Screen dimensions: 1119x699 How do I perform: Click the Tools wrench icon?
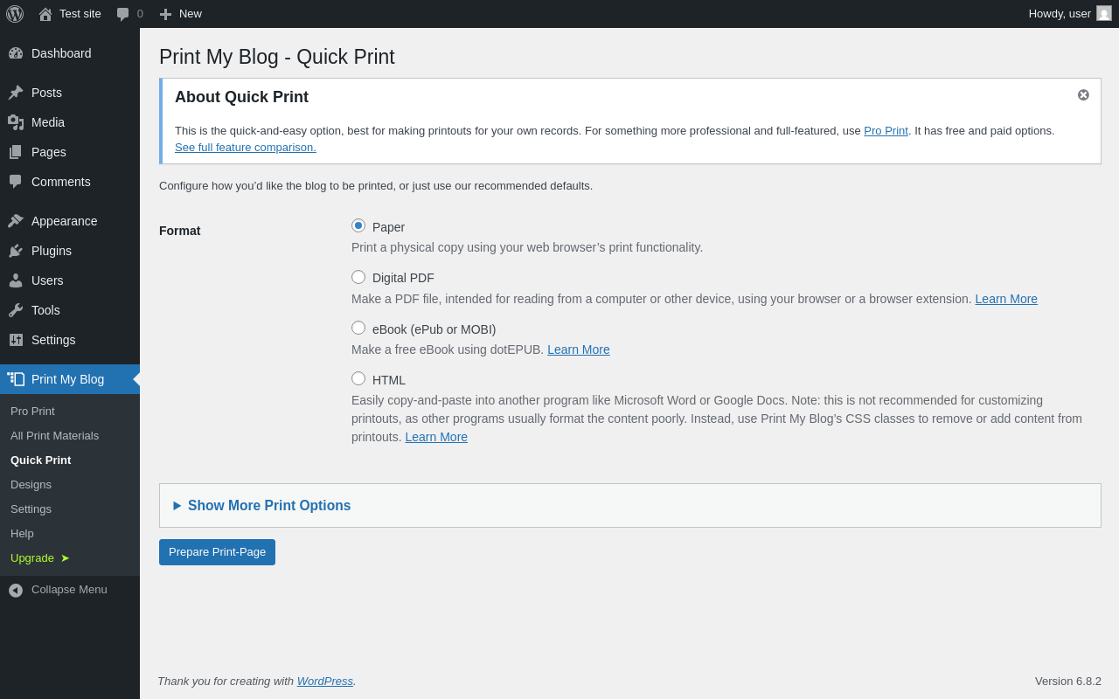16,310
